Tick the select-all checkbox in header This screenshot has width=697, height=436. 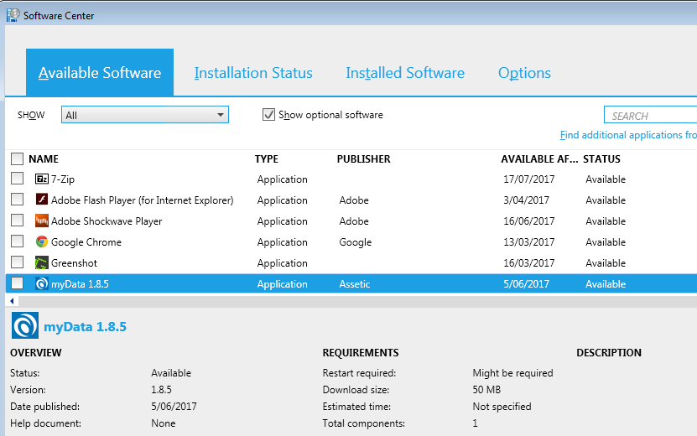coord(17,158)
